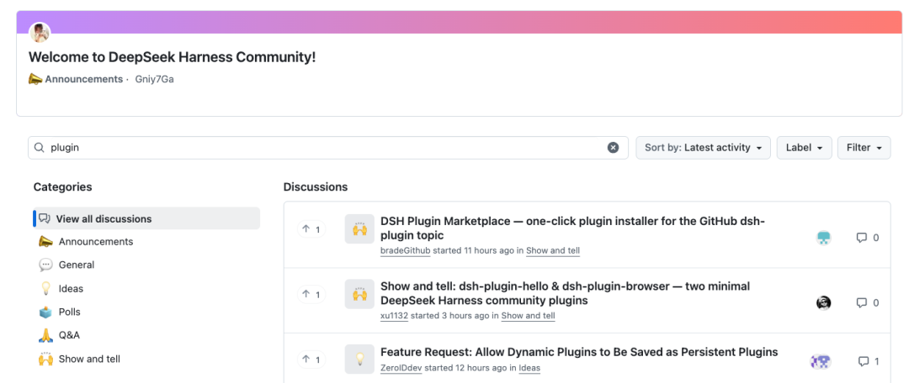The height and width of the screenshot is (383, 909).
Task: Click raised hands icon in Categories sidebar
Action: click(45, 359)
